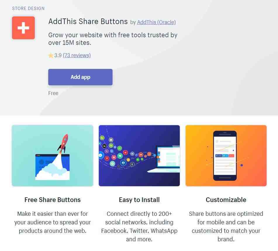Viewport: 278px width, 251px height.
Task: Click the AddThis Share Buttons title
Action: 88,21
